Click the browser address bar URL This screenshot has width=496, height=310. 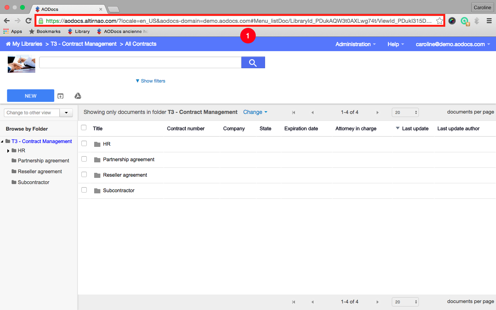coord(239,21)
